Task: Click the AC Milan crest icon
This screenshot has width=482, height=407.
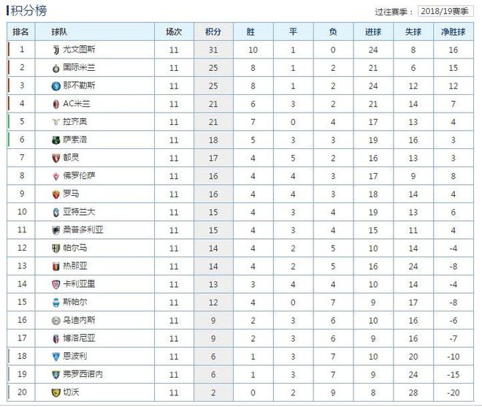Action: coord(56,104)
